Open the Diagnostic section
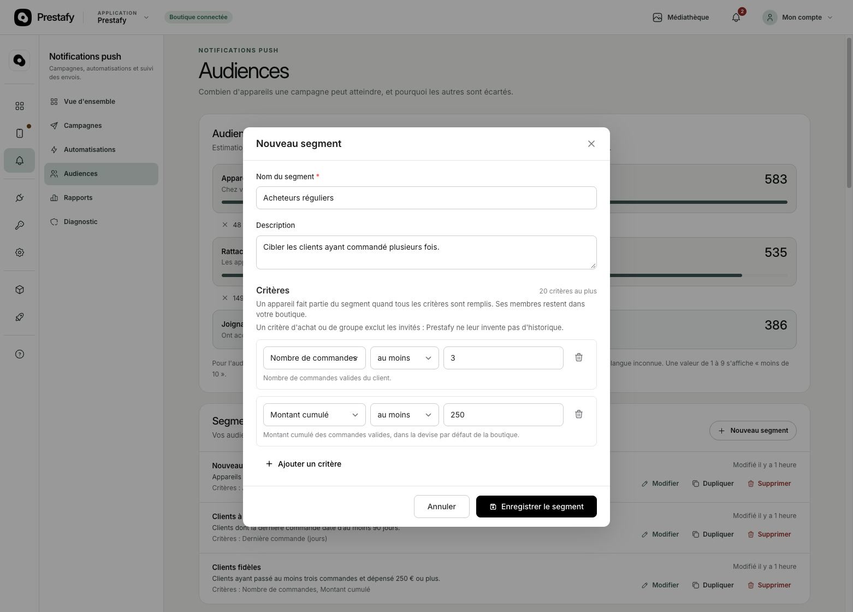The width and height of the screenshot is (853, 612). point(101,222)
